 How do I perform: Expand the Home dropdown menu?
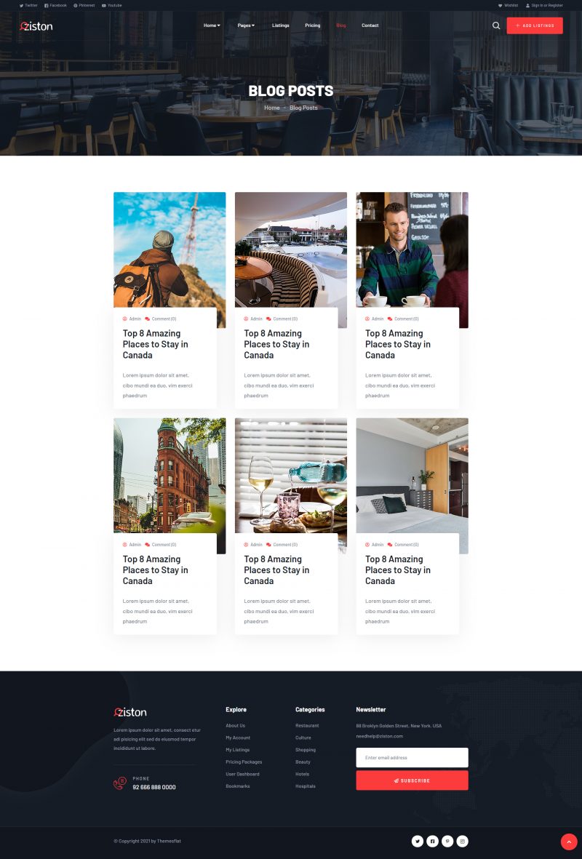(212, 25)
